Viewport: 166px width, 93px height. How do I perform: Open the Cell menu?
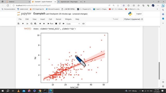click(50, 19)
